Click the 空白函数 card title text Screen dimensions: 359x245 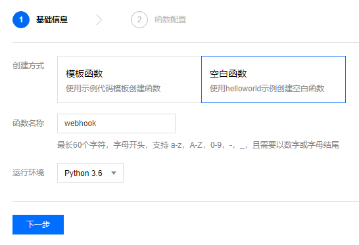[228, 74]
